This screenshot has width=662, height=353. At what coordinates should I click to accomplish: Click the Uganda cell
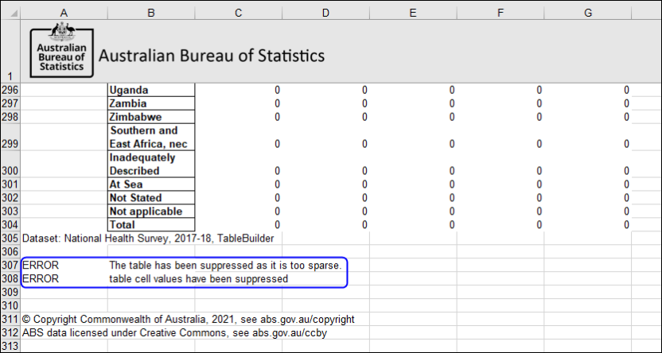coord(151,90)
